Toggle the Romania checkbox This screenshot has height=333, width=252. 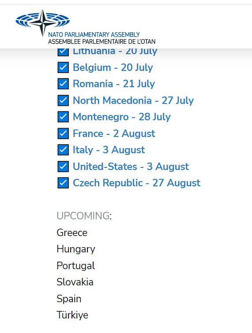63,84
